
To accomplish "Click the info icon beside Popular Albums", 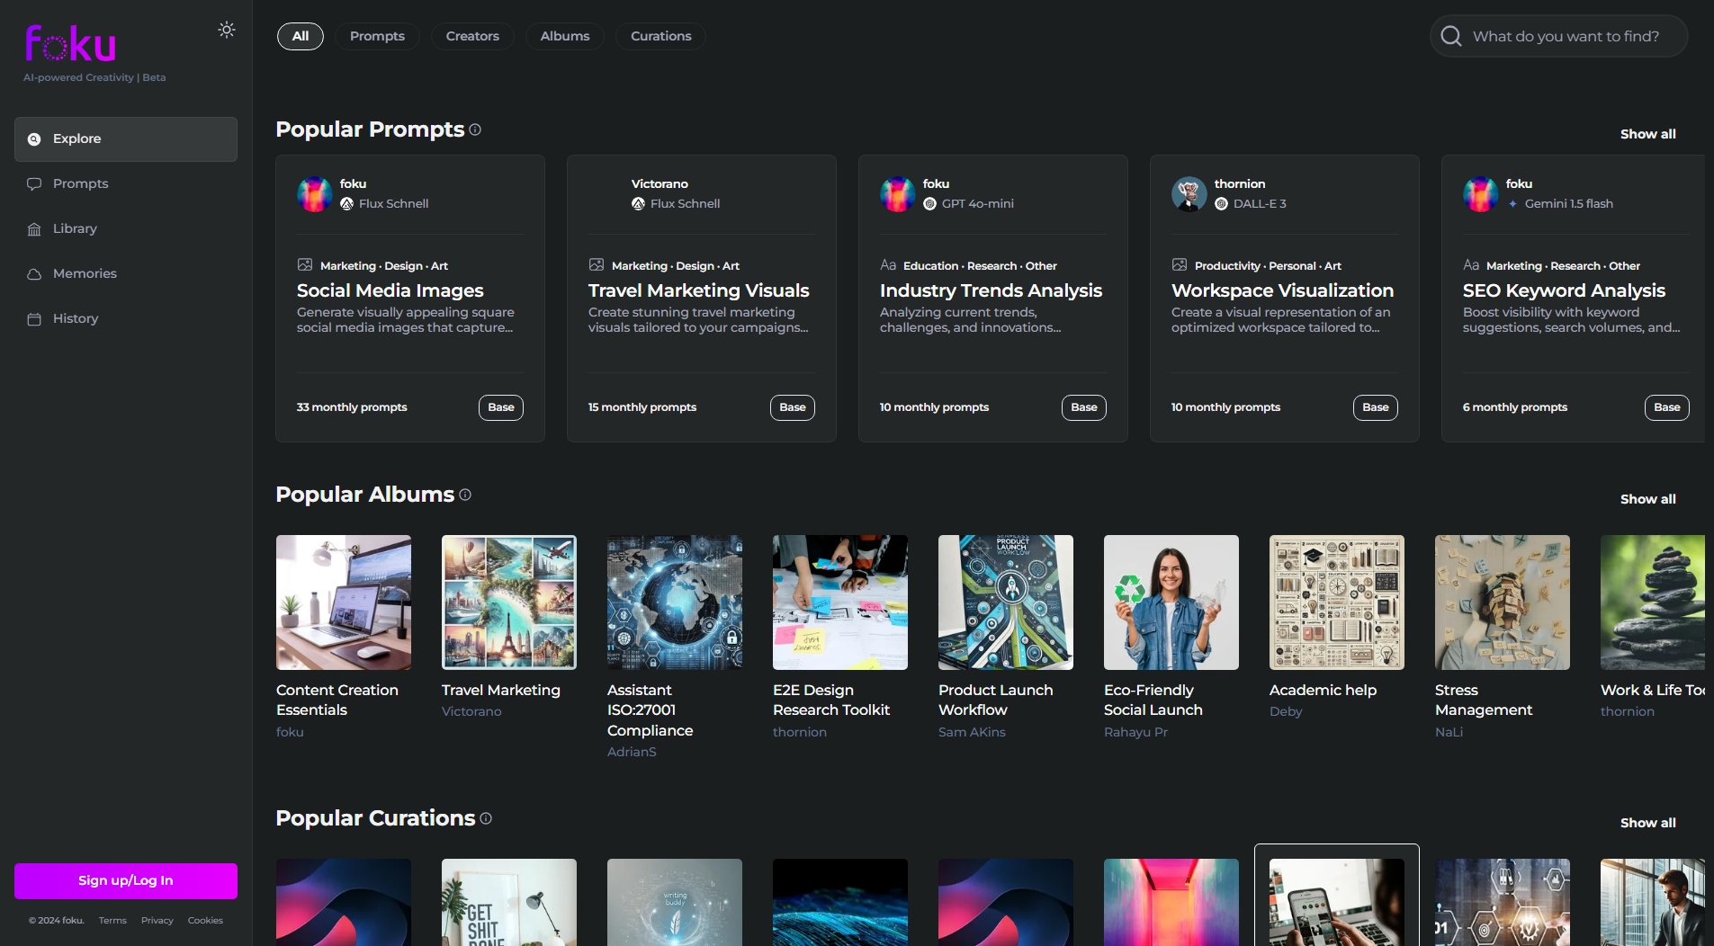I will click(x=465, y=495).
